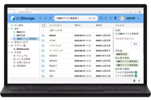Select the マーケティング folder name
The image size is (151, 101).
[56, 51]
